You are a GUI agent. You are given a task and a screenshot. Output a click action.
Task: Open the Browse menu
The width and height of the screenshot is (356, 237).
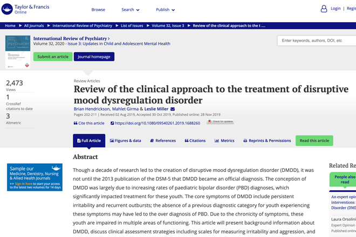[98, 10]
